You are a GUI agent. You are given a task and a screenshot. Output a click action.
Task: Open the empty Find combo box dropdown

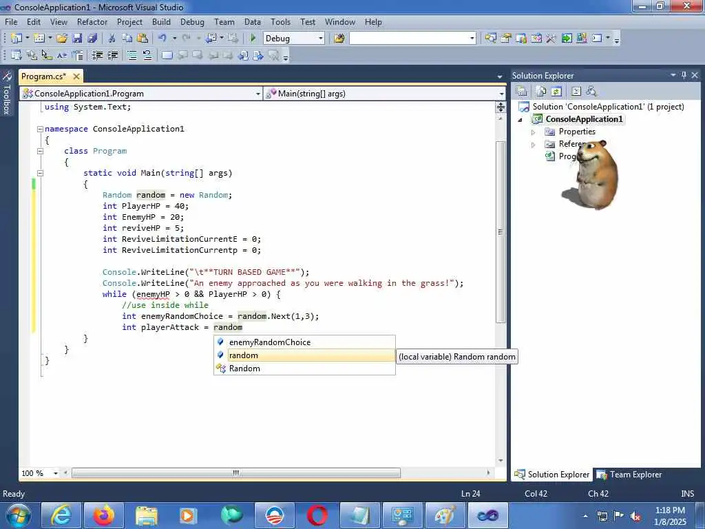pyautogui.click(x=472, y=39)
